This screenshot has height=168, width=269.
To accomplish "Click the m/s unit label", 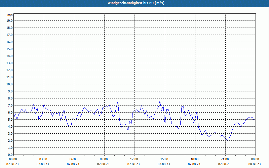I will click(x=10, y=15).
